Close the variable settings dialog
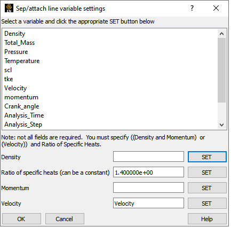 [216, 8]
